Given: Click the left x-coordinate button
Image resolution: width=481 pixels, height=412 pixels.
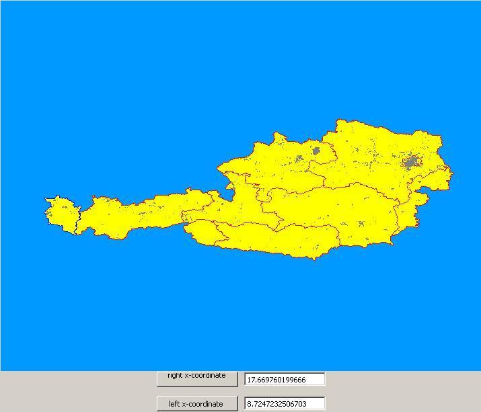Looking at the screenshot, I should tap(197, 404).
